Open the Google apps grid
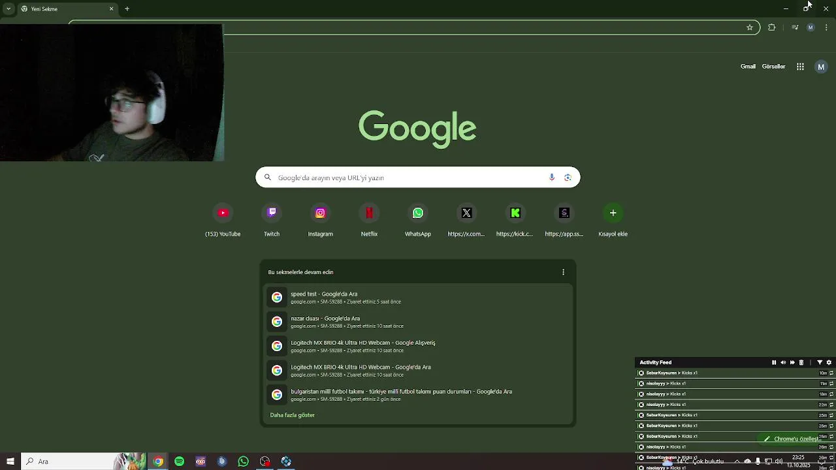This screenshot has height=470, width=836. coord(800,67)
